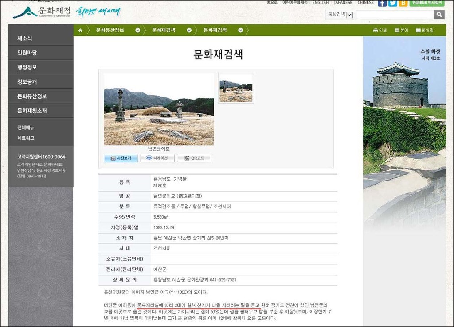Click the green 문화재 button in header
Image resolution: width=454 pixels, height=327 pixels.
pyautogui.click(x=427, y=3)
